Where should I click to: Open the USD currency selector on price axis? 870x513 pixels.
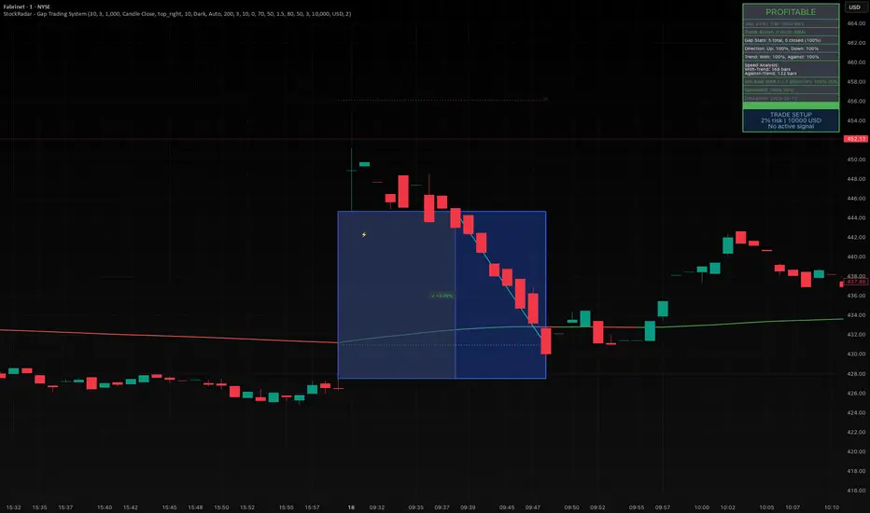click(854, 7)
